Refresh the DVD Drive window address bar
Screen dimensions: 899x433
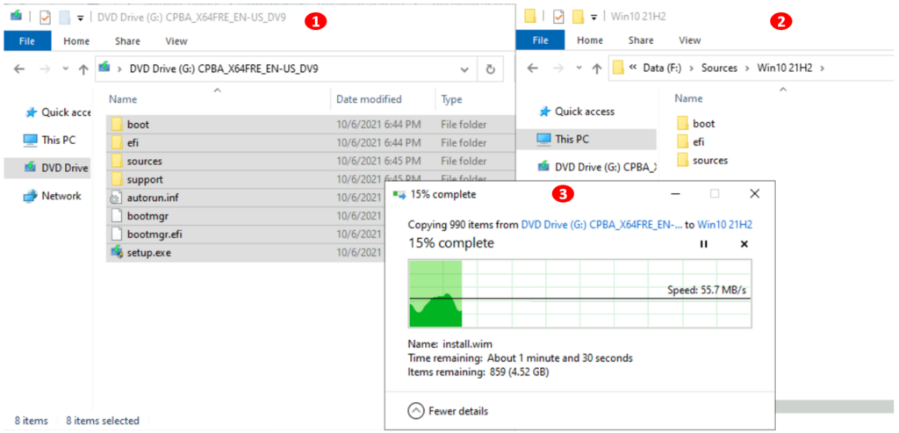(x=490, y=69)
